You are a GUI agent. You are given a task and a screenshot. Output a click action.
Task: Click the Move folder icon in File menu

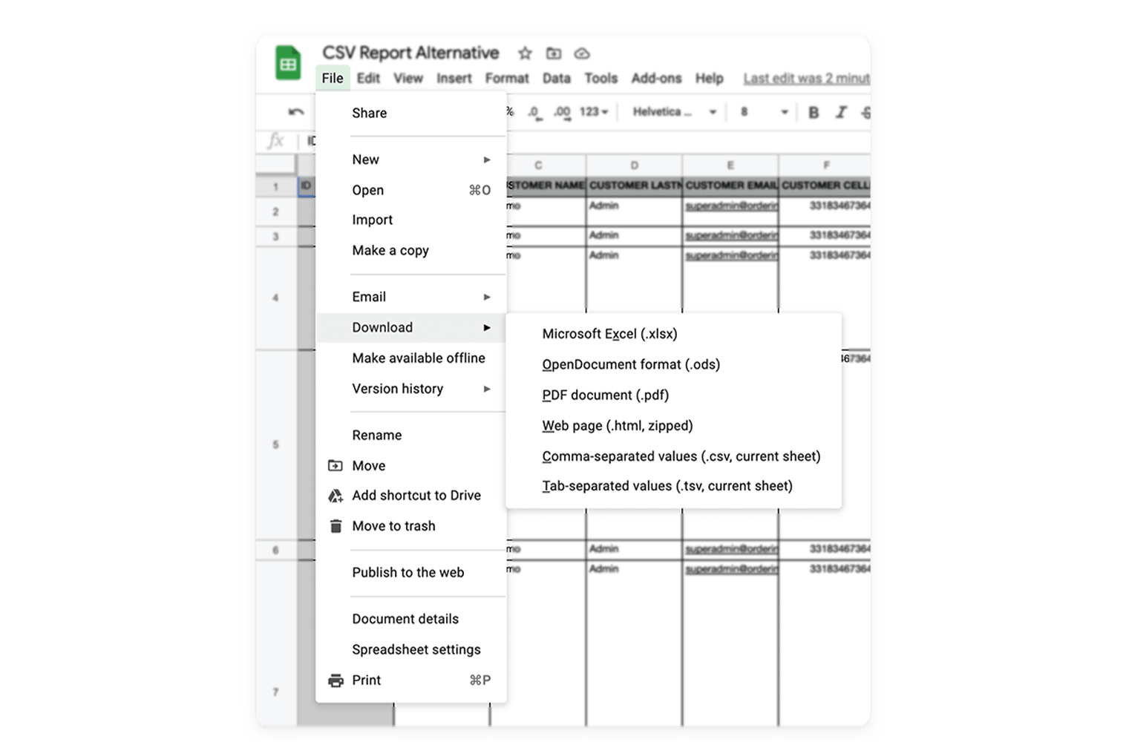click(x=336, y=466)
